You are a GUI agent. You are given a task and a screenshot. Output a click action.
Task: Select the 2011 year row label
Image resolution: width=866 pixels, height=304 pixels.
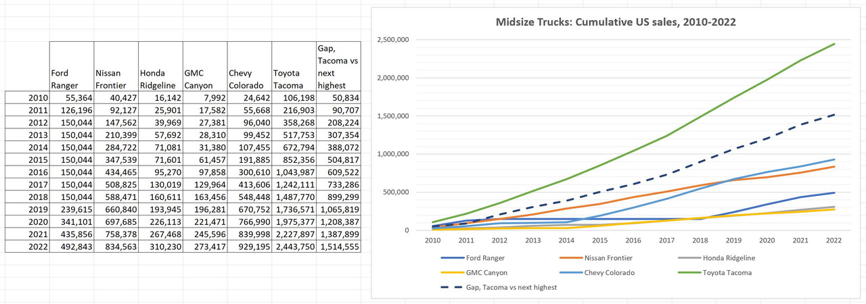pyautogui.click(x=26, y=110)
